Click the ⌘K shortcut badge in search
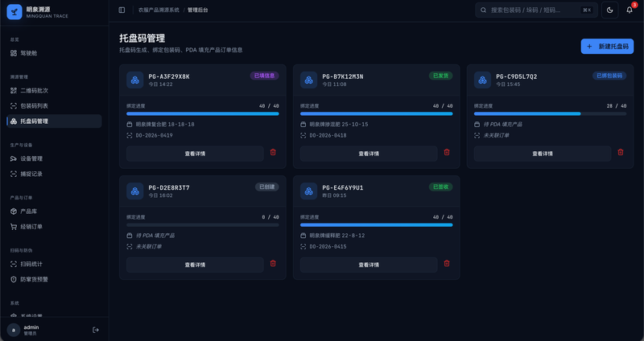The width and height of the screenshot is (644, 341). (x=587, y=10)
